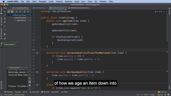Open the Navigate menu

[x=42, y=1]
